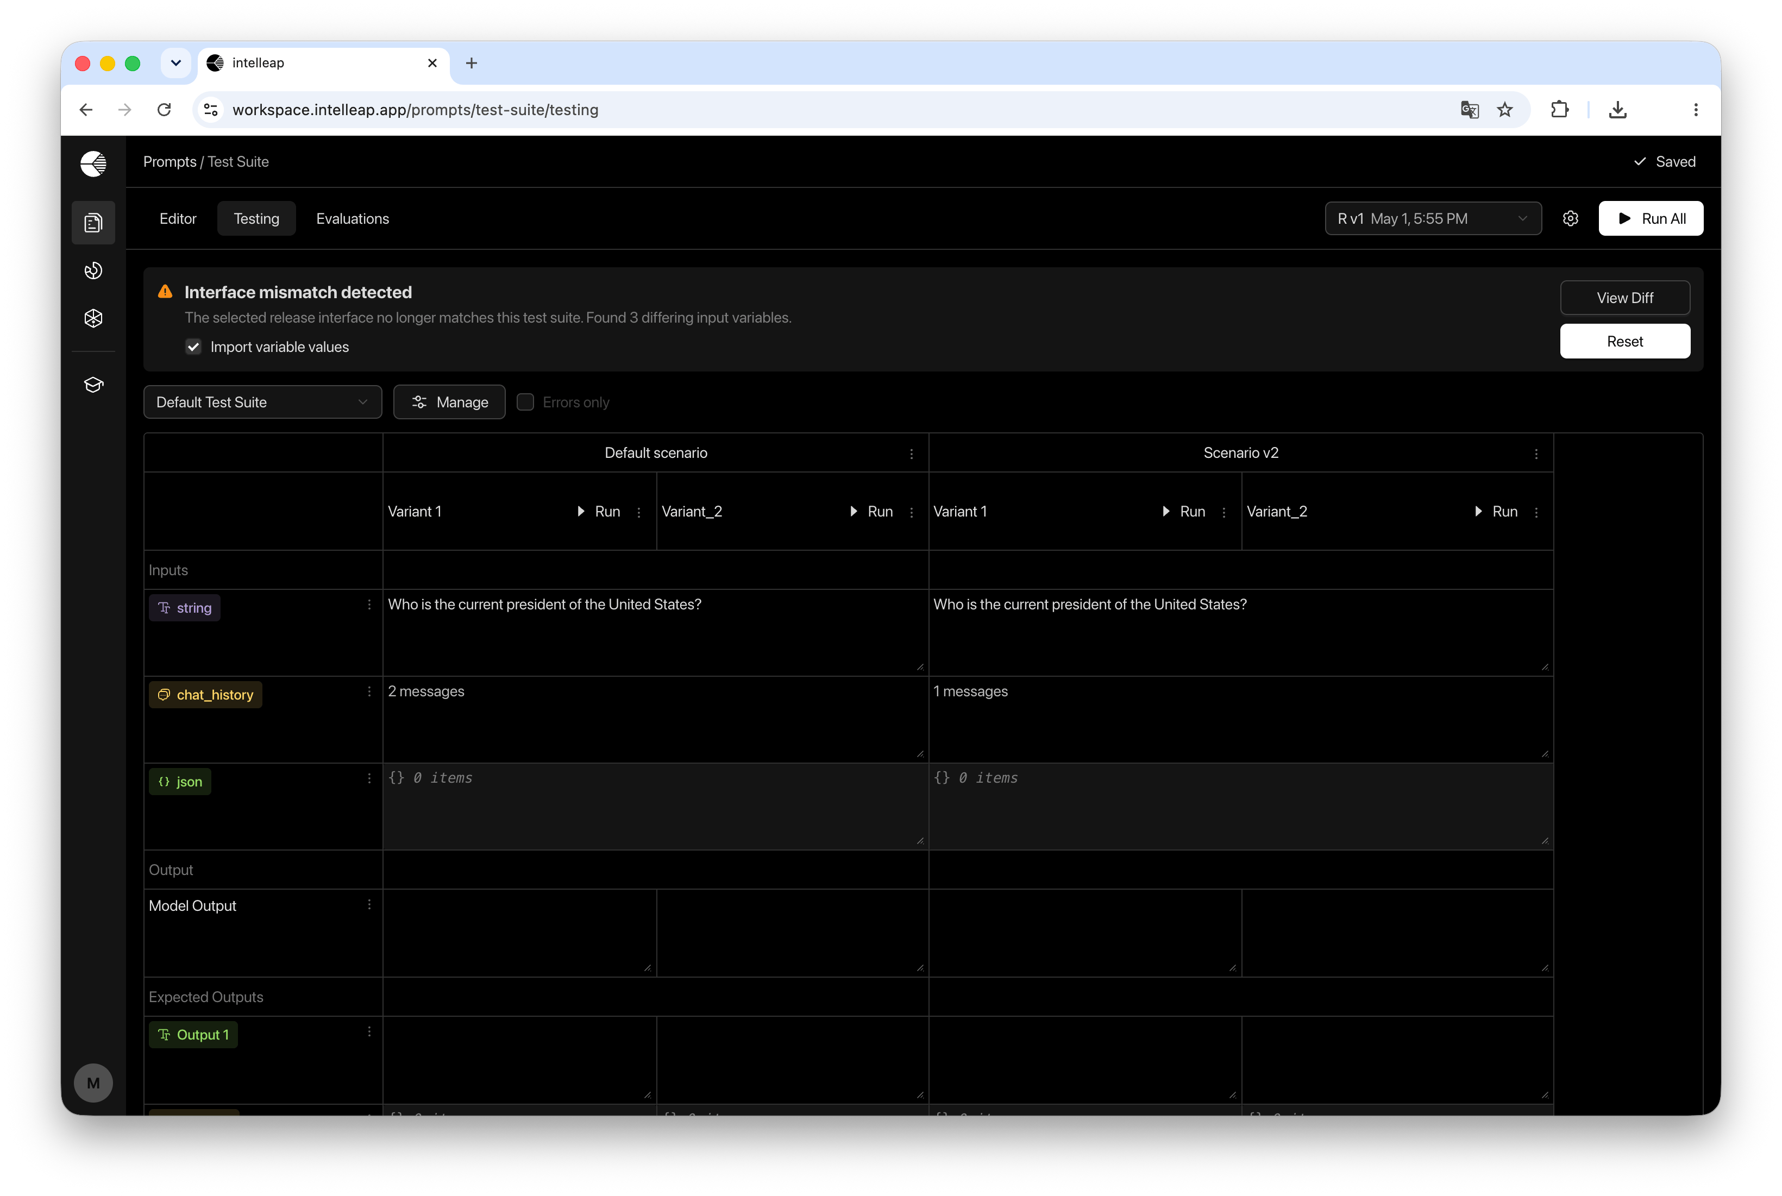Open the intelleap logo home icon

click(x=93, y=163)
